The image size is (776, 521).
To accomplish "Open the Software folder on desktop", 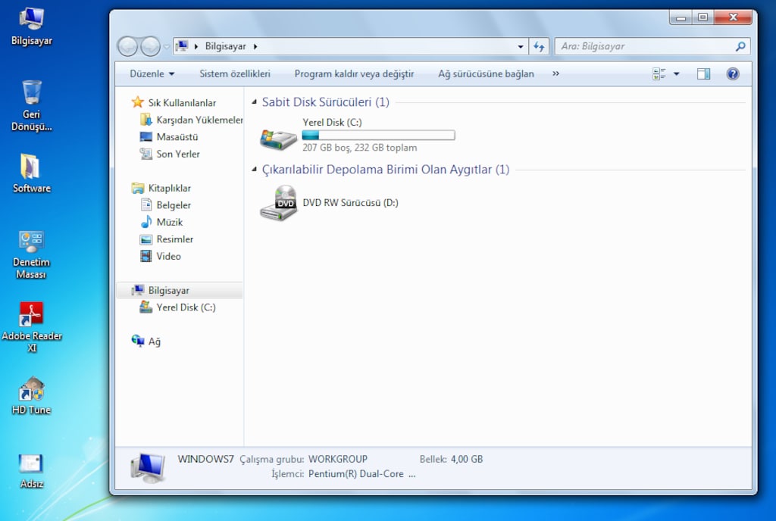I will click(32, 173).
